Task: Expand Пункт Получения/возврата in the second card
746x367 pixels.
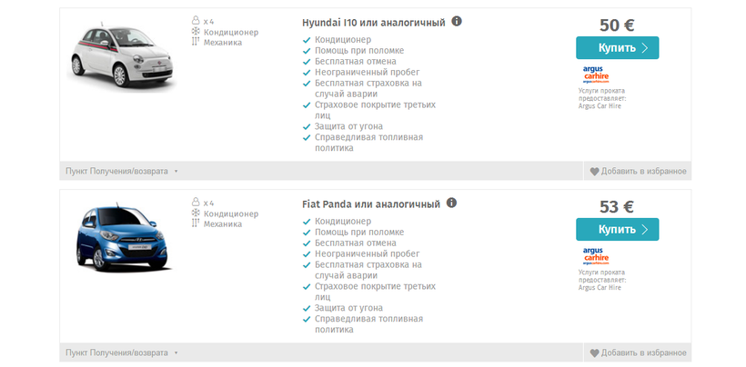Action: [x=120, y=352]
